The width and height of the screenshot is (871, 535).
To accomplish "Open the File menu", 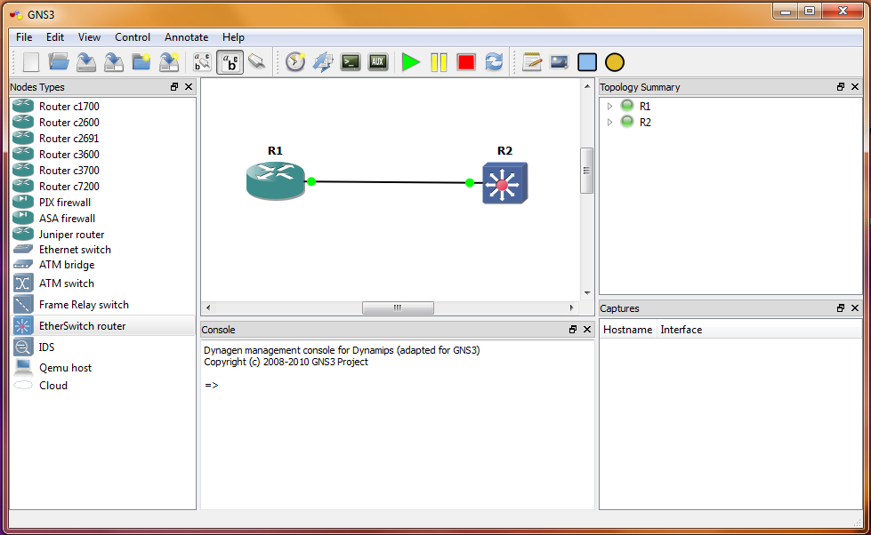I will pos(24,37).
